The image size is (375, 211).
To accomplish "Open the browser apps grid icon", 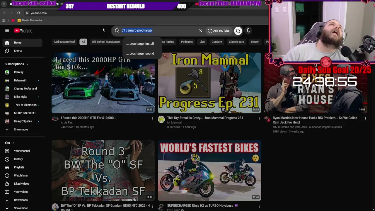I will point(4,21).
